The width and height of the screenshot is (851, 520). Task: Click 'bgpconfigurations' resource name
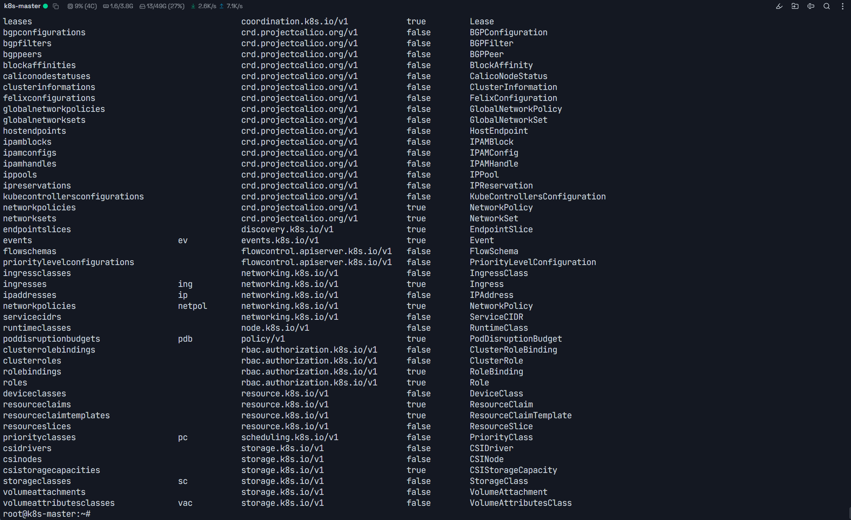coord(44,32)
